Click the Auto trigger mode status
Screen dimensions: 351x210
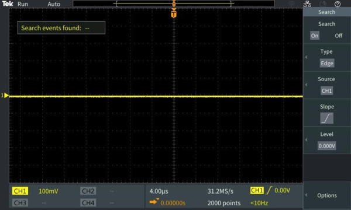(54, 4)
